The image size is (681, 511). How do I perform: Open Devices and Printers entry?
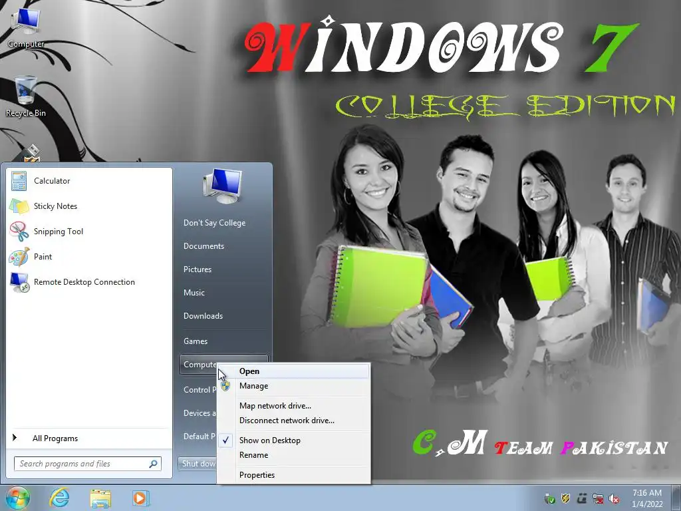click(x=200, y=413)
